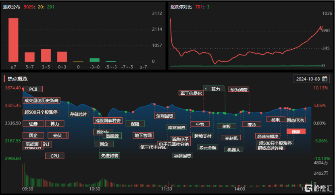Viewport: 335px width, 195px height.
Task: Open the 深圳国资 hotspot label
Action: pos(164,116)
